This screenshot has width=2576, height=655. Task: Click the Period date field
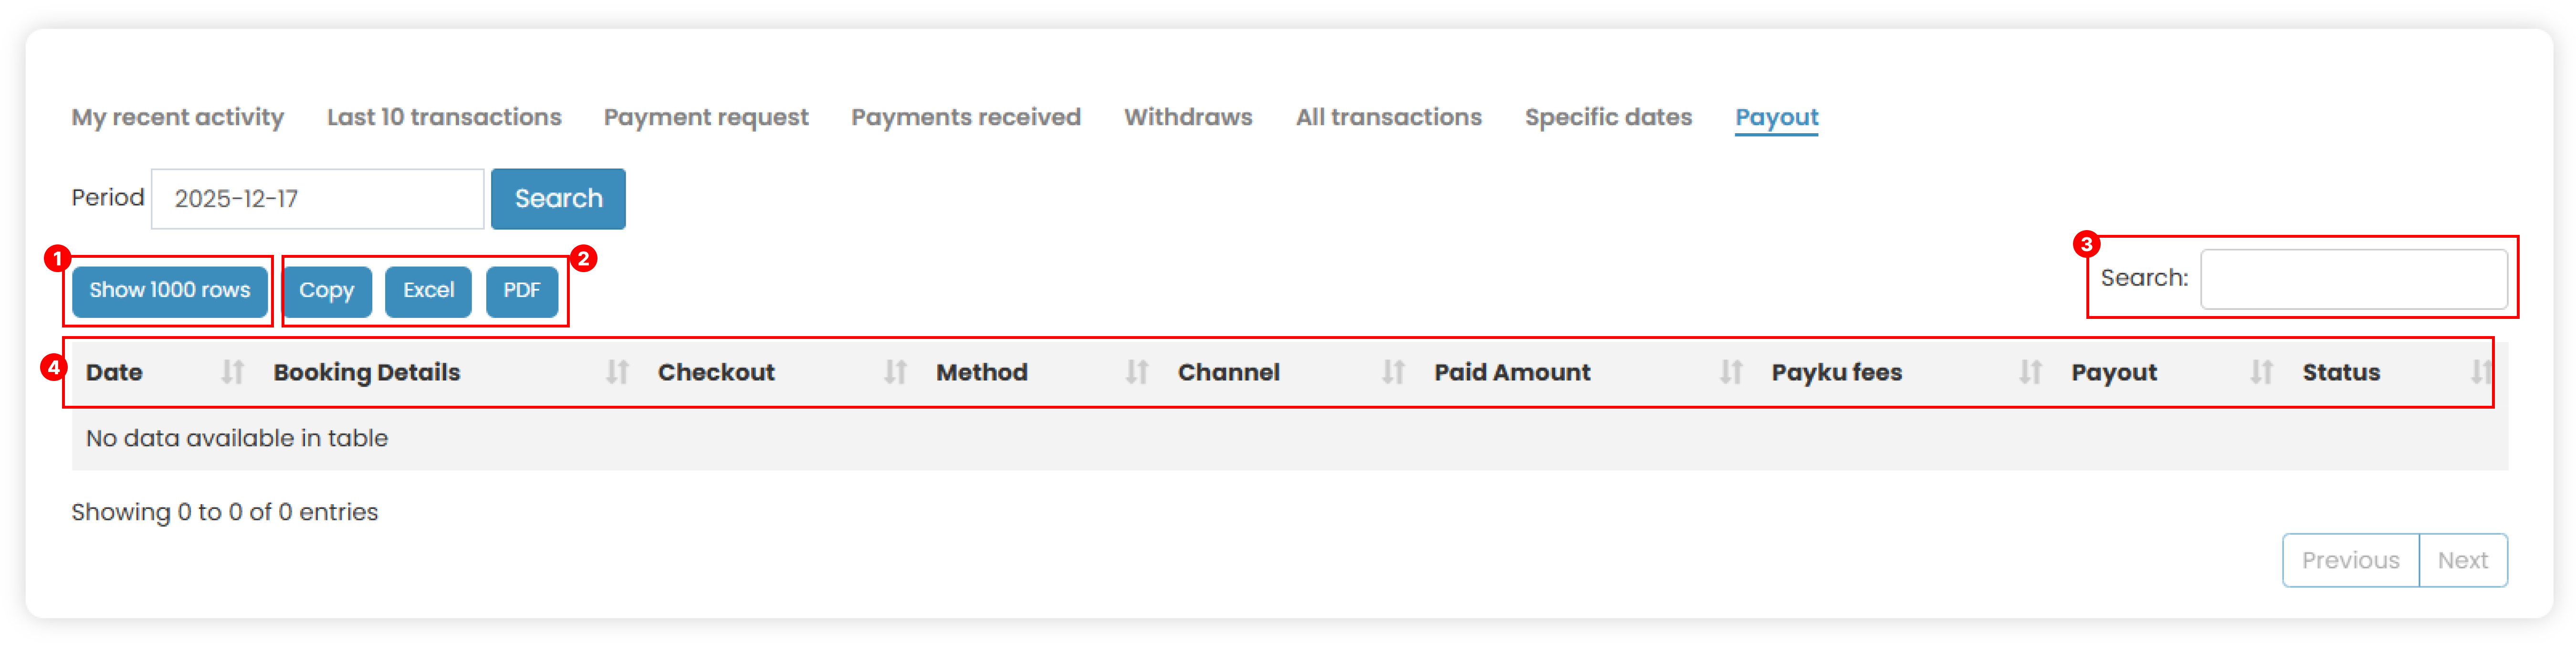pyautogui.click(x=316, y=199)
